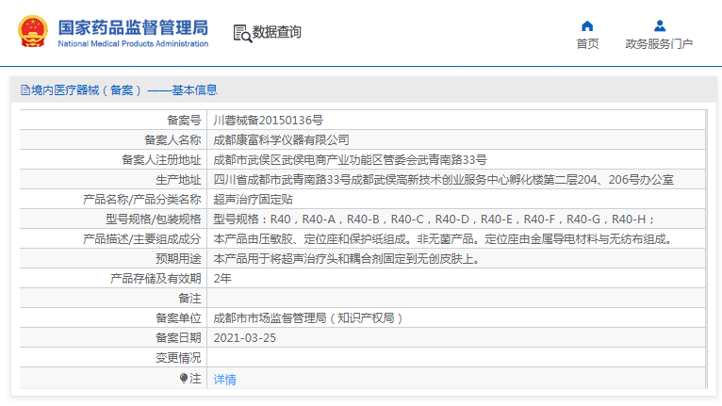This screenshot has width=722, height=406.
Task: Open the 详情 link
Action: [x=224, y=380]
